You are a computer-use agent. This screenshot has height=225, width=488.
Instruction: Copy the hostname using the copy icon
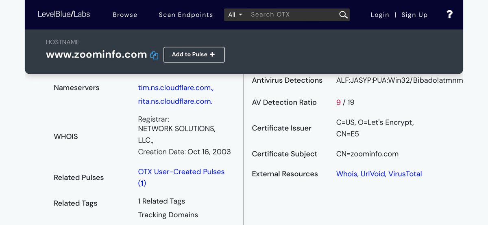tap(154, 55)
